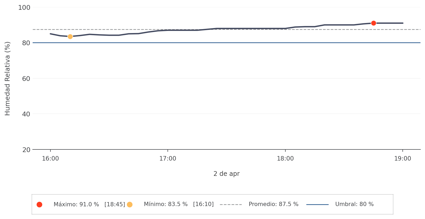Click the "2 de apr" date label
The height and width of the screenshot is (219, 425).
point(226,174)
